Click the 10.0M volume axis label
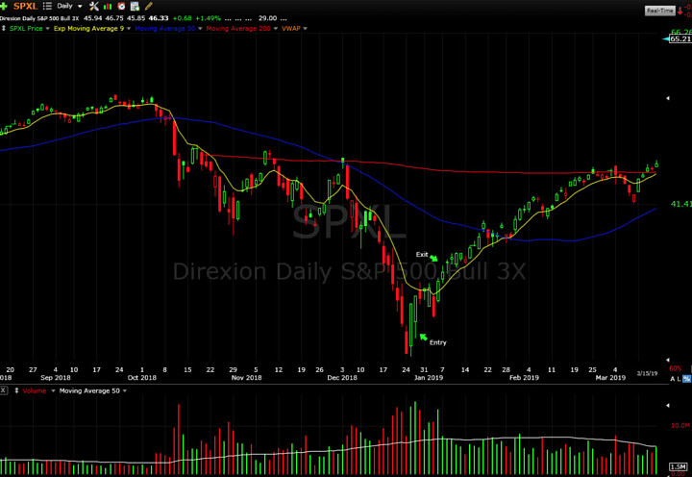 tap(680, 425)
